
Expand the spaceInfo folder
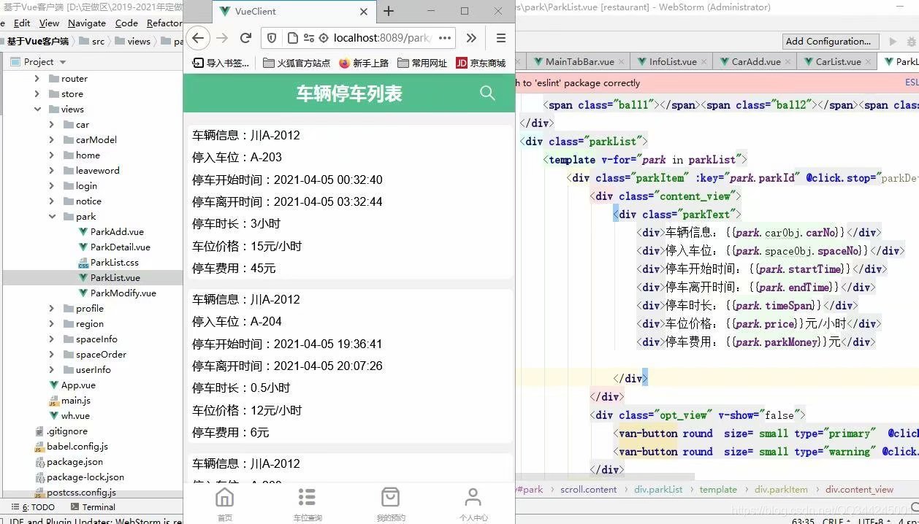pyautogui.click(x=52, y=339)
